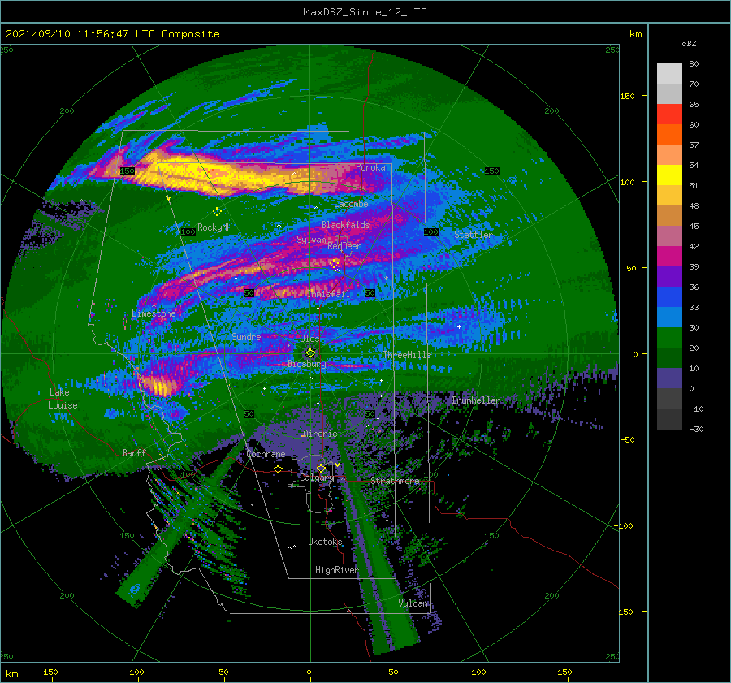
Task: Pick the light gray 80 dBZ swatch
Action: click(669, 73)
